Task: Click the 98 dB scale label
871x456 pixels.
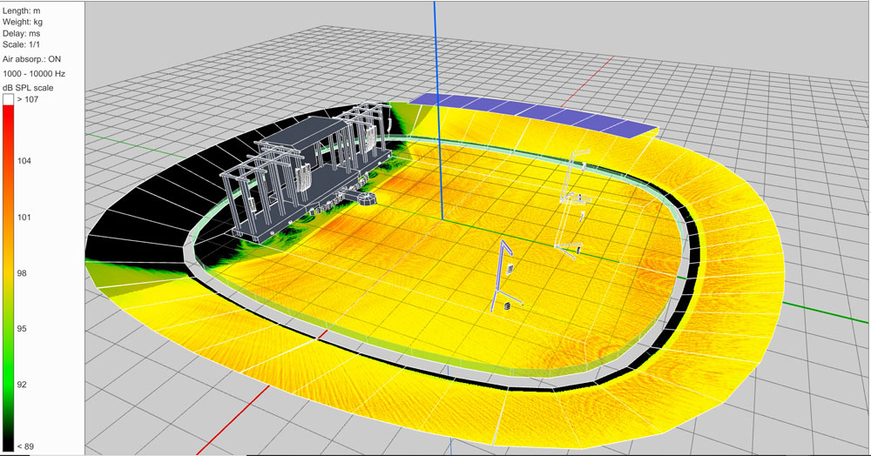Action: (22, 273)
